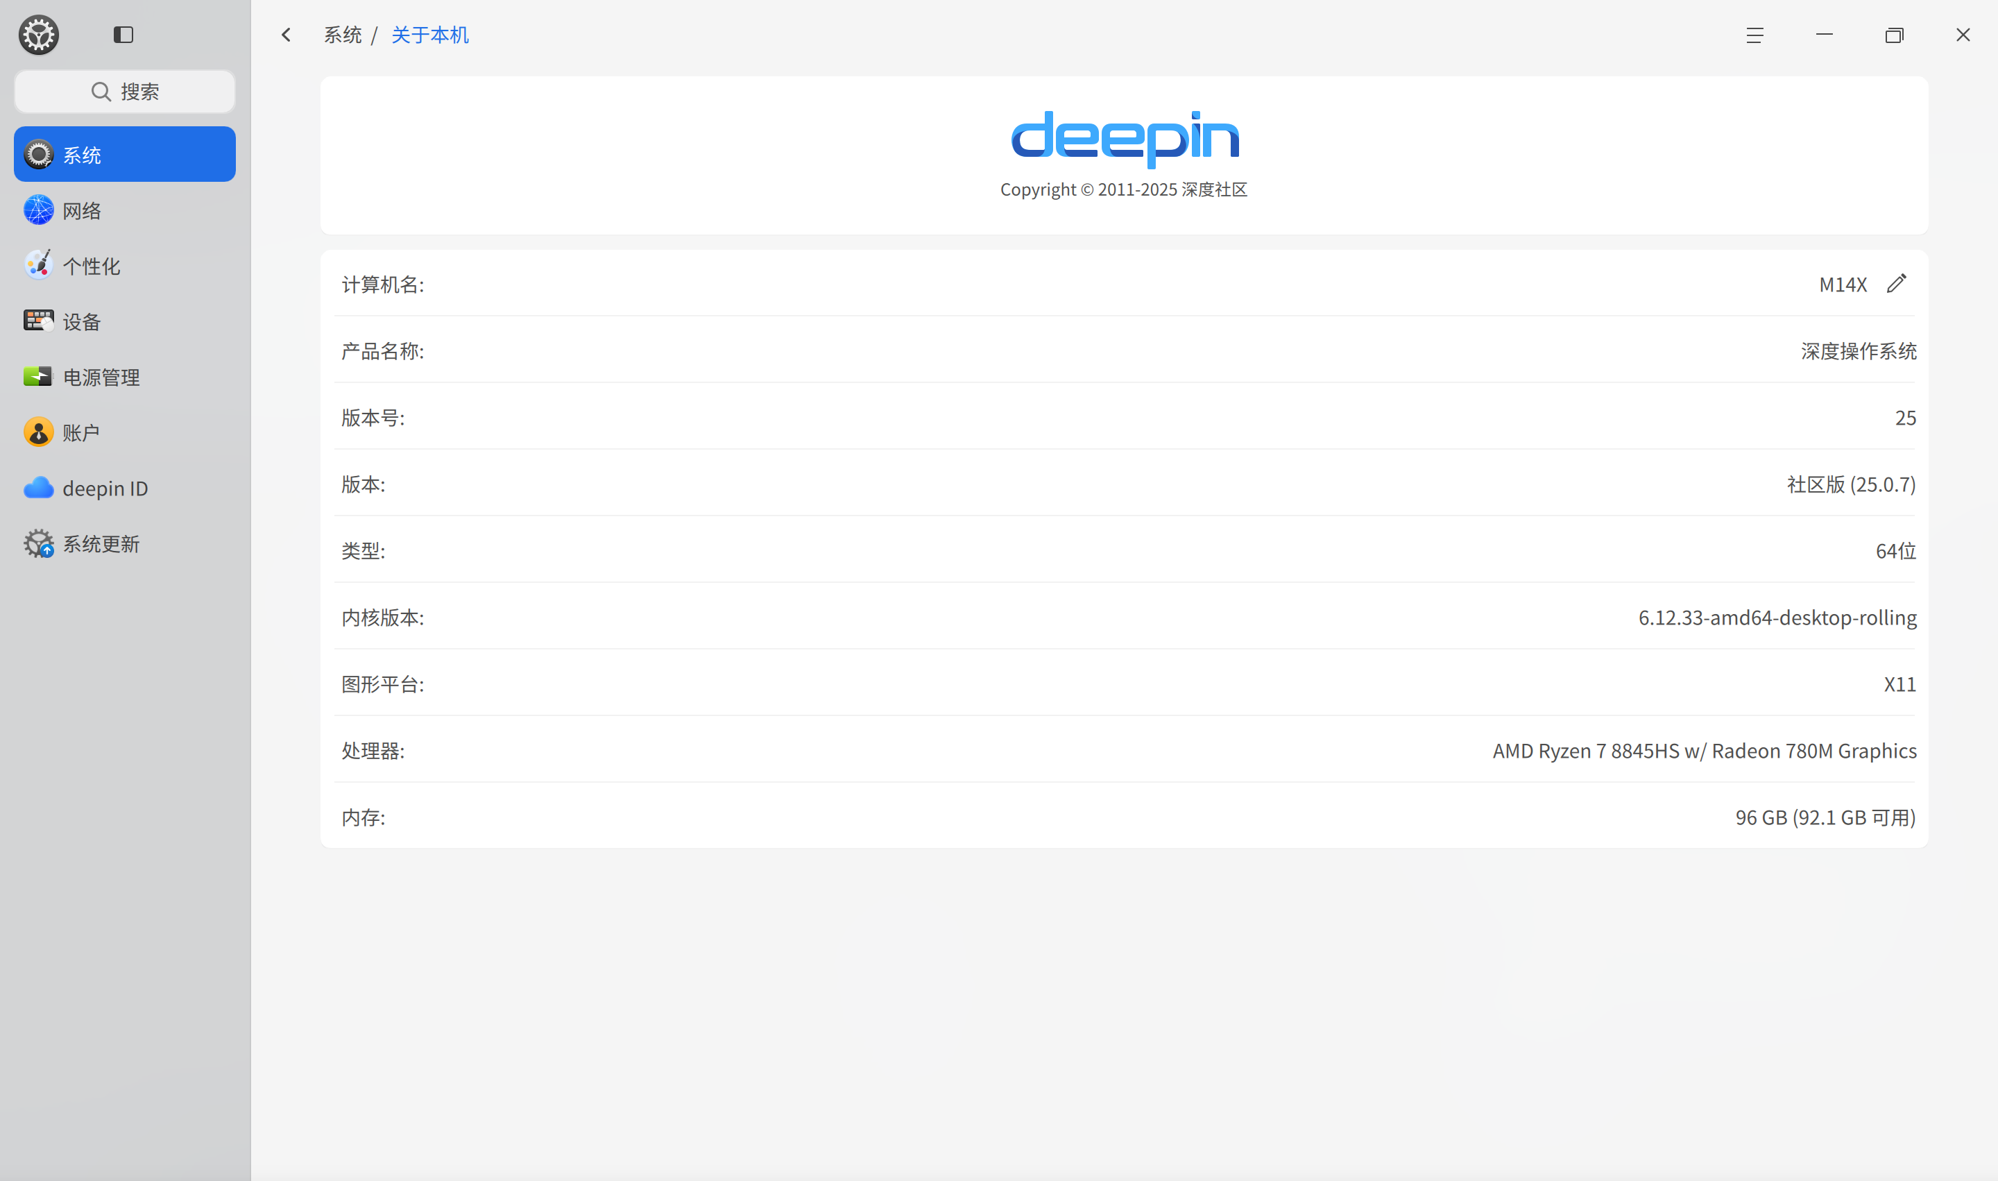Open 系统更新 system update
The width and height of the screenshot is (1998, 1181).
tap(125, 543)
